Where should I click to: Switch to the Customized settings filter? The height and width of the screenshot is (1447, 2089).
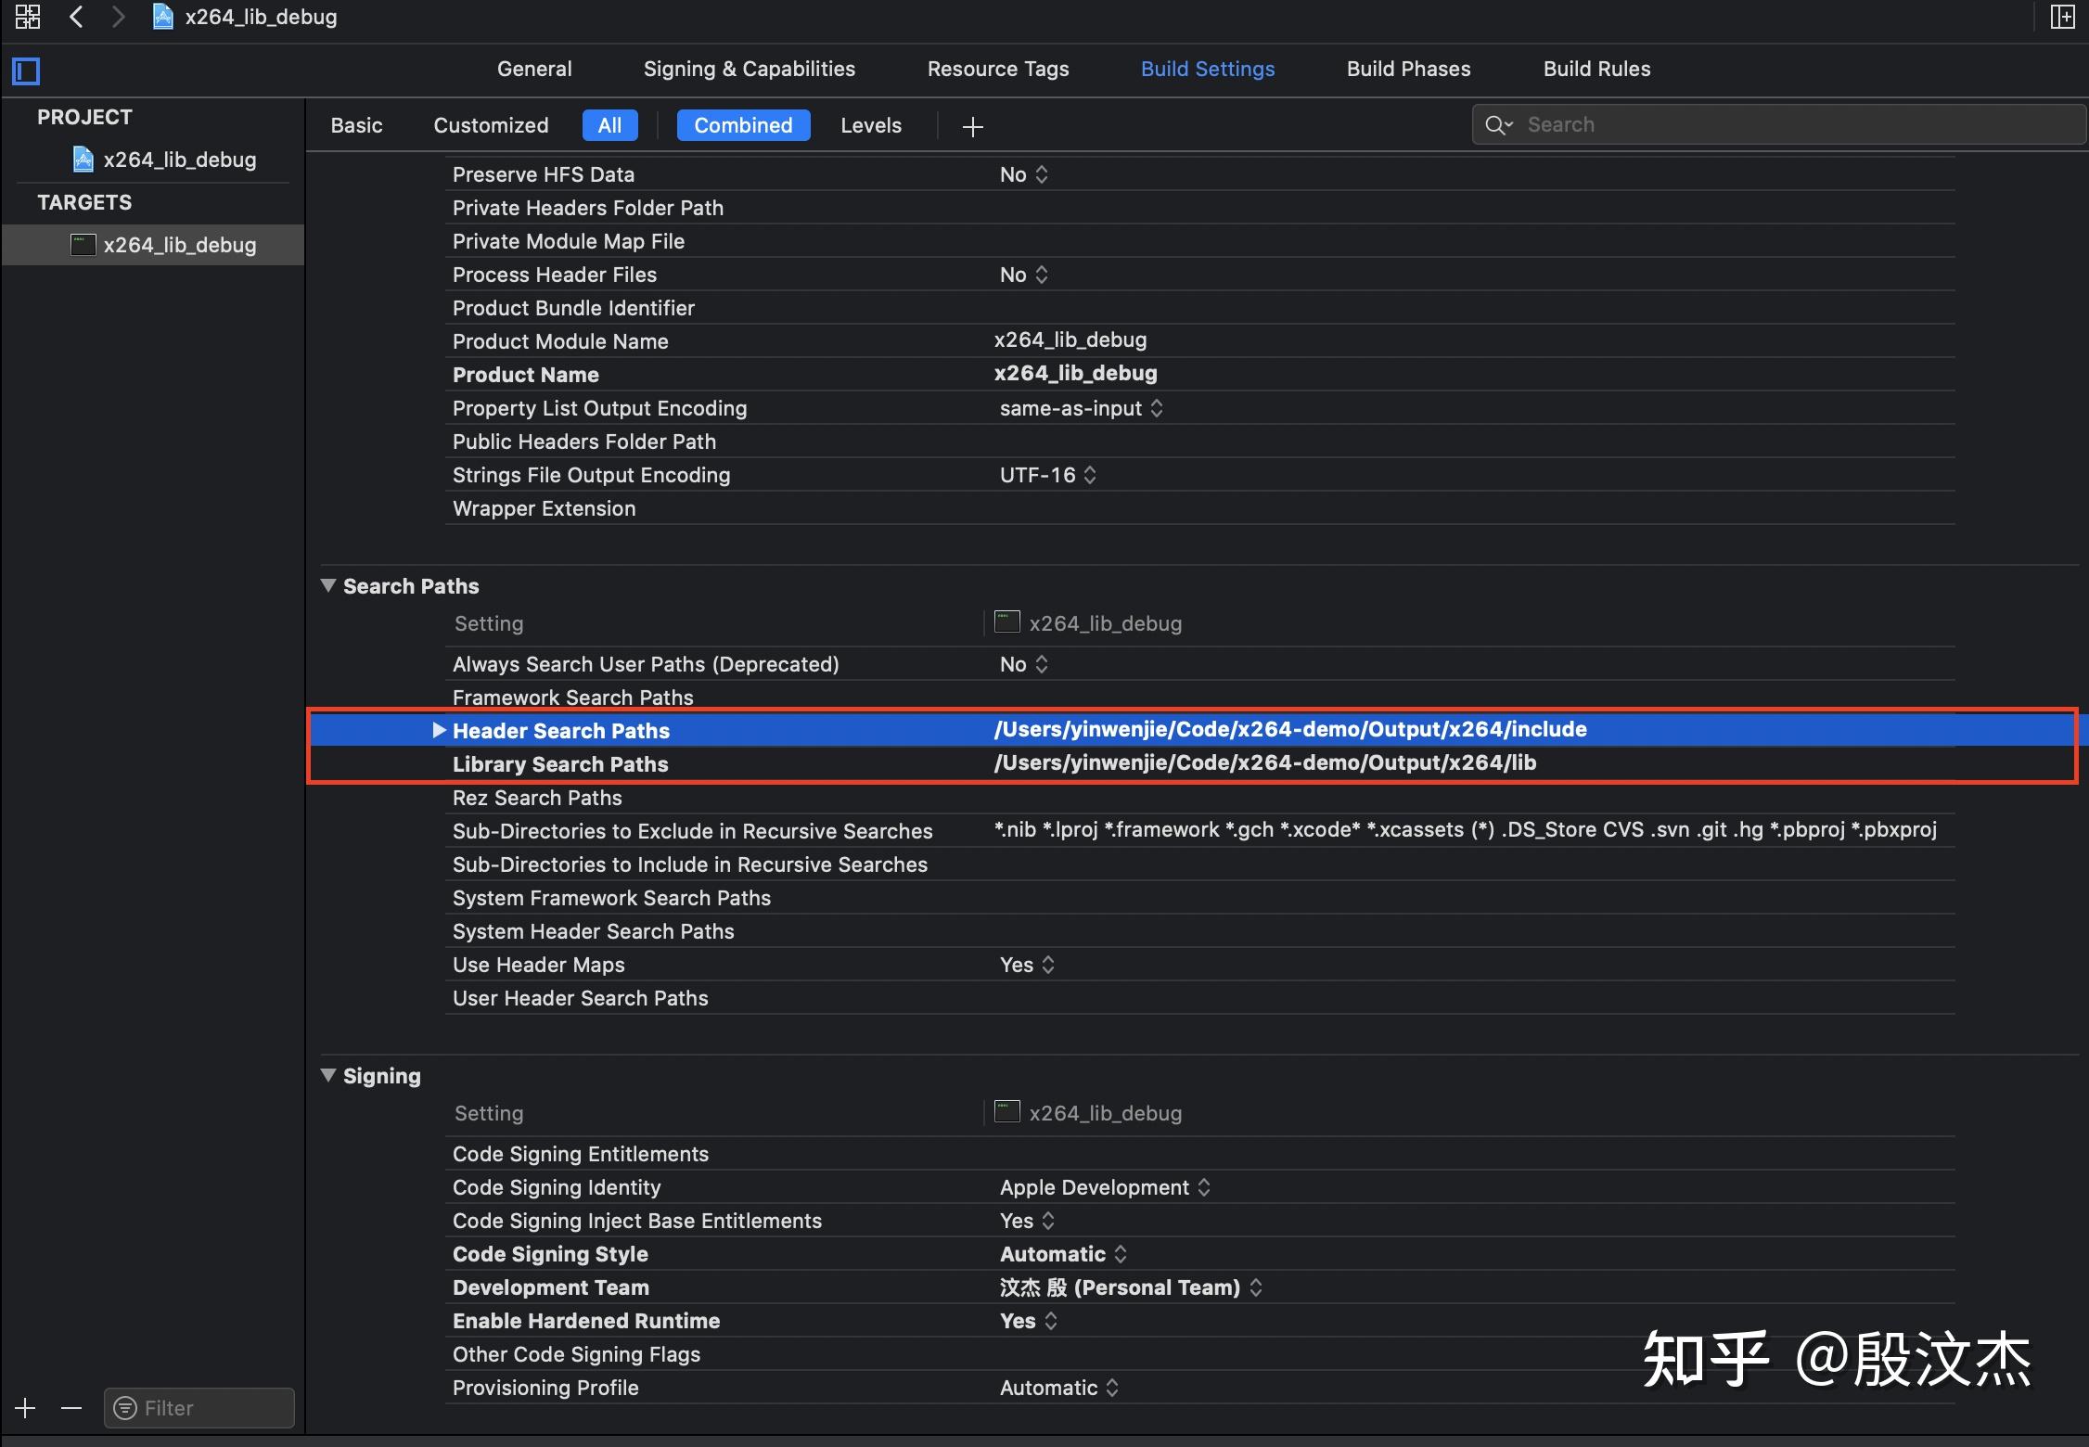point(491,125)
